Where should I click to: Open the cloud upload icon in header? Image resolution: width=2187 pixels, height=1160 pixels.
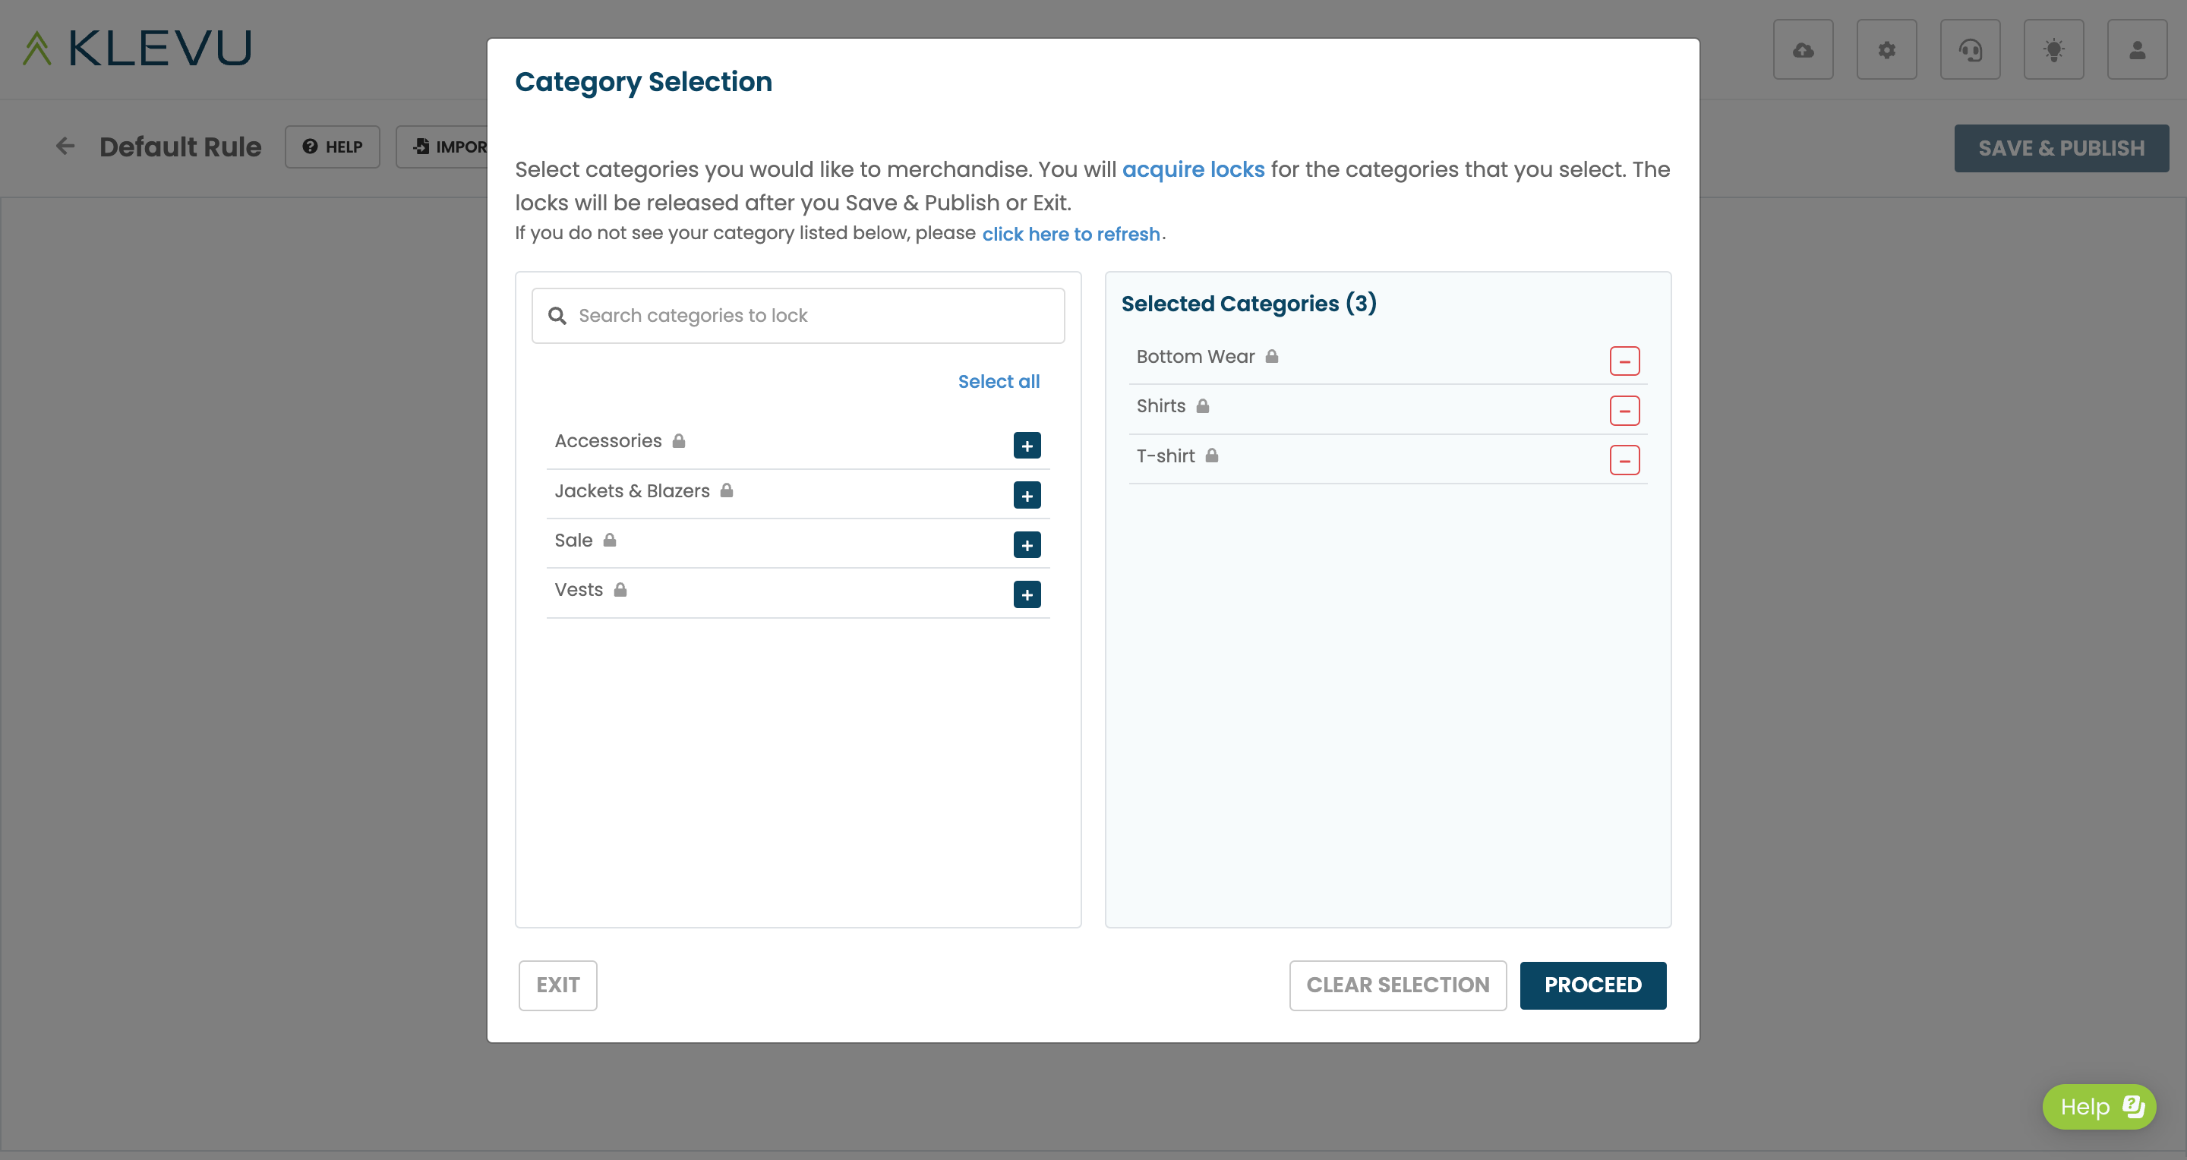pyautogui.click(x=1804, y=50)
